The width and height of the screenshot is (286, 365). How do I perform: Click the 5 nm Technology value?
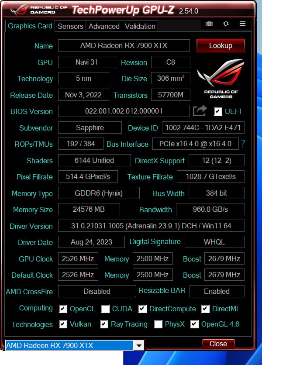click(x=83, y=78)
